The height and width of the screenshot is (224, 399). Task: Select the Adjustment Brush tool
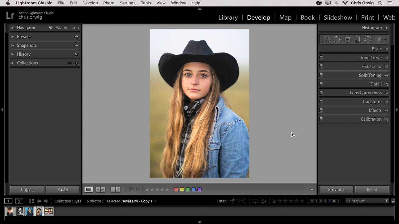381,40
